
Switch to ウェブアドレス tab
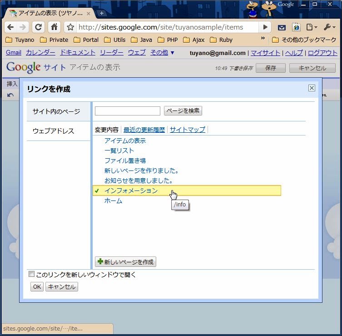[x=53, y=131]
